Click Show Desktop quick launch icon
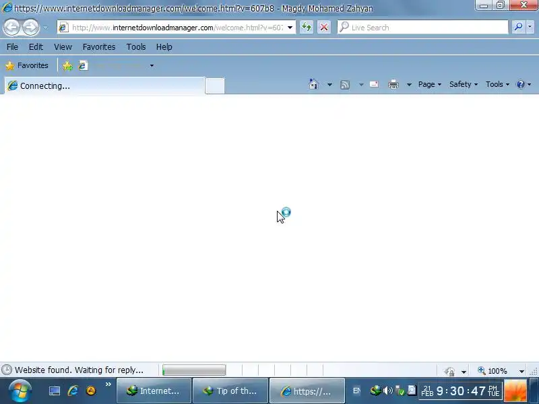 55,391
